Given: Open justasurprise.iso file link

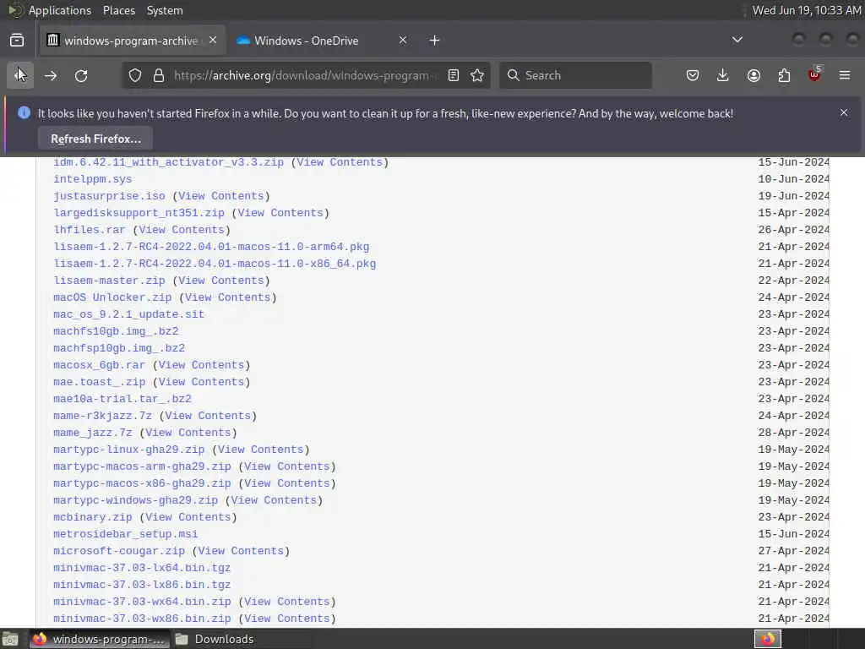Looking at the screenshot, I should point(109,196).
